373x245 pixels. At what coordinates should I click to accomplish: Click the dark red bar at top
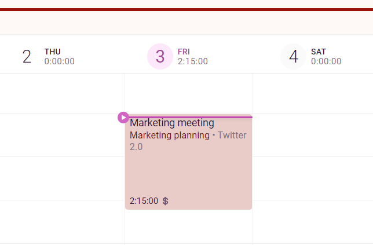click(186, 9)
